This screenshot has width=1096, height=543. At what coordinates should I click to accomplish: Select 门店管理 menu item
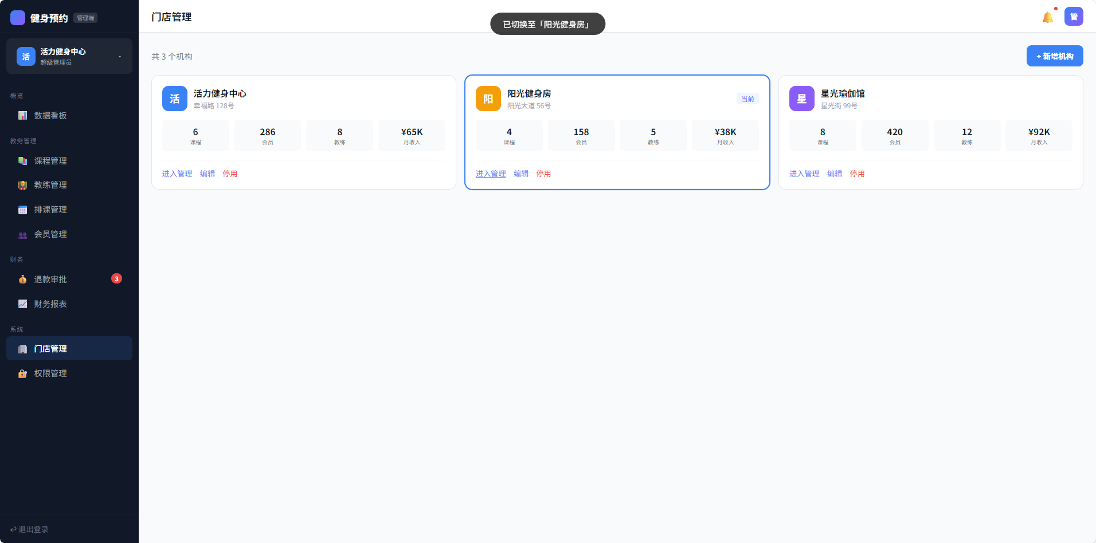click(69, 348)
